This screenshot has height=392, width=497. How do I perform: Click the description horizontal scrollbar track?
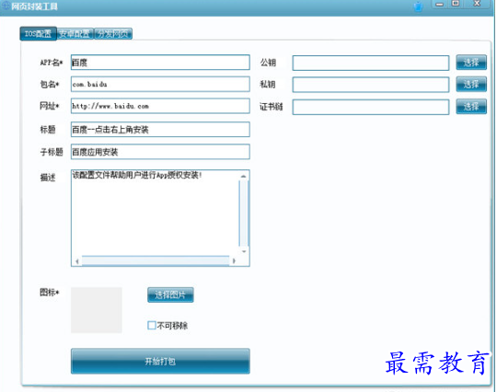point(156,260)
